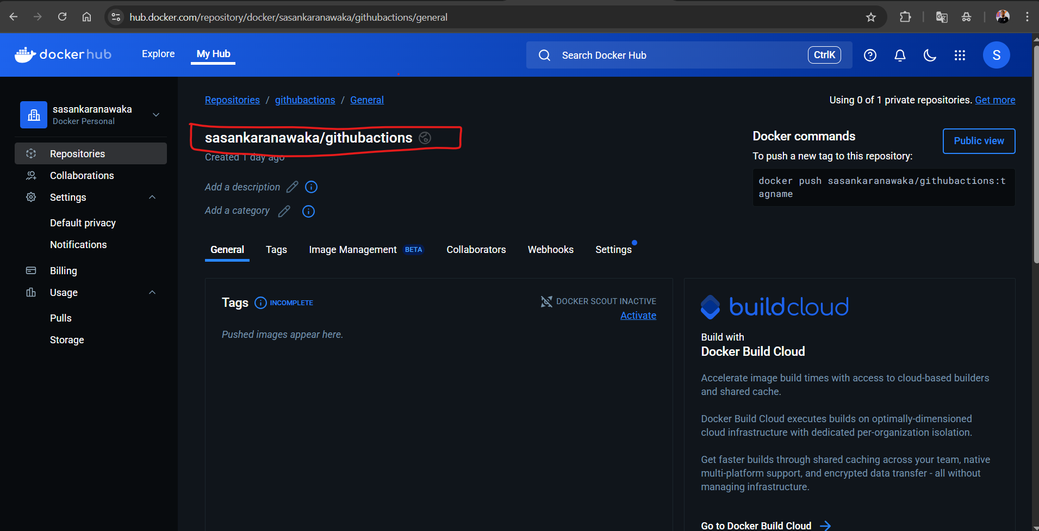Click the Usage chart icon
The image size is (1039, 531).
tap(31, 292)
